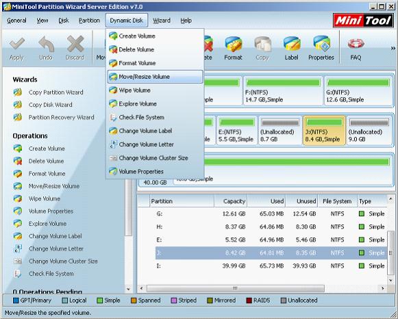Choose Change Volume Label in dropdown menu
Screen dimensions: 398x319
point(155,131)
